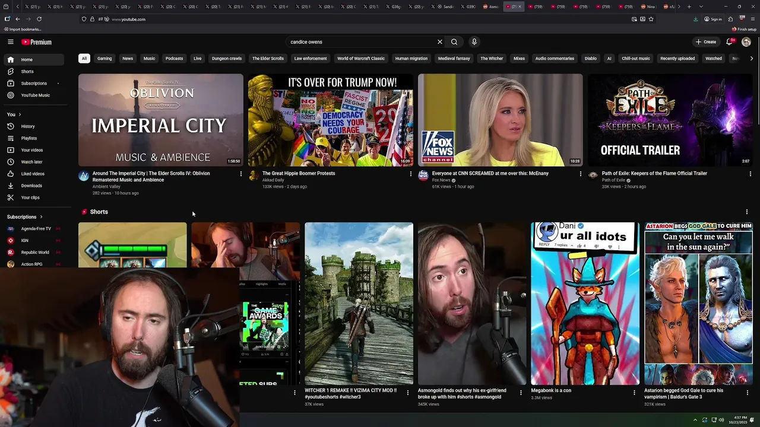
Task: Click the Create button
Action: (x=706, y=42)
